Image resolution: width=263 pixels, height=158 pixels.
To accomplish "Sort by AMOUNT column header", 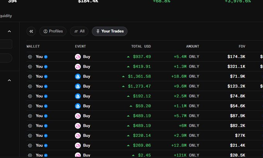I will point(193,47).
